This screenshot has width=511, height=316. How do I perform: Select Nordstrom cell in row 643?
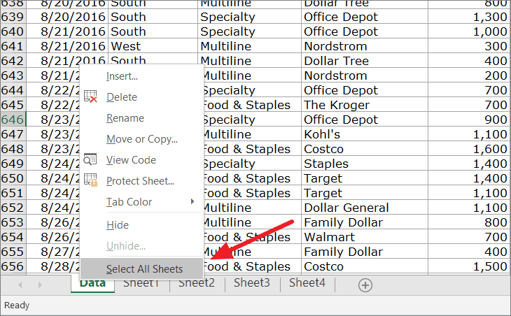365,76
